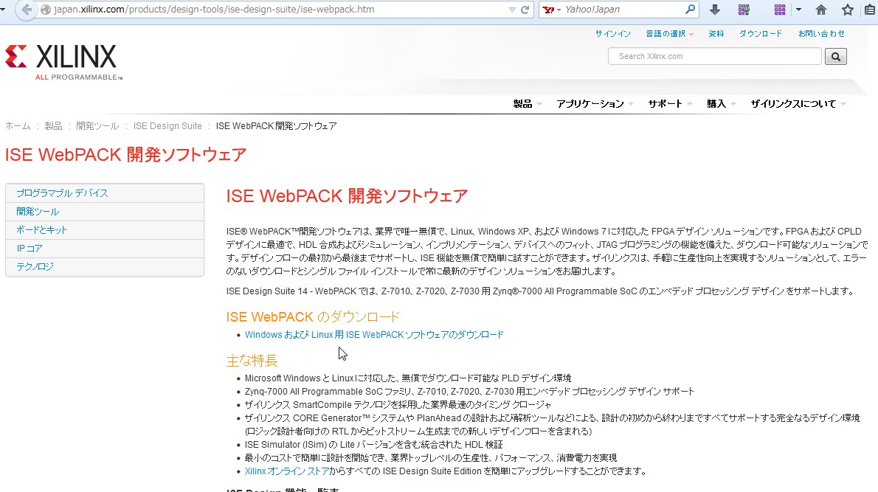The width and height of the screenshot is (878, 492).
Task: Click the ISE Design Suite breadcrumb
Action: pyautogui.click(x=167, y=126)
